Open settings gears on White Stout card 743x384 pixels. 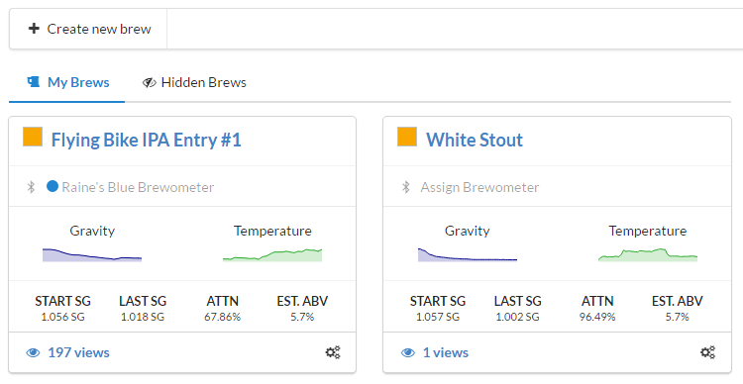708,352
